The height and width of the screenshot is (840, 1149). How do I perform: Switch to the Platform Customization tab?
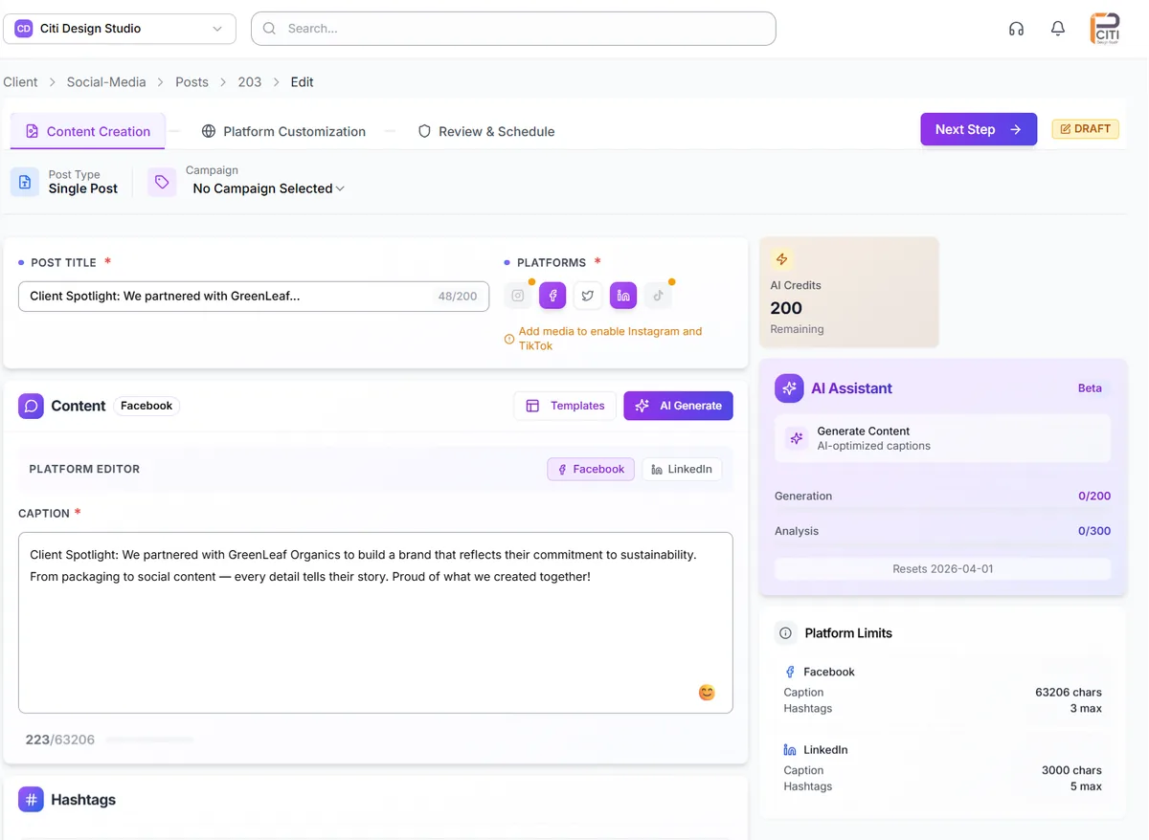coord(283,131)
